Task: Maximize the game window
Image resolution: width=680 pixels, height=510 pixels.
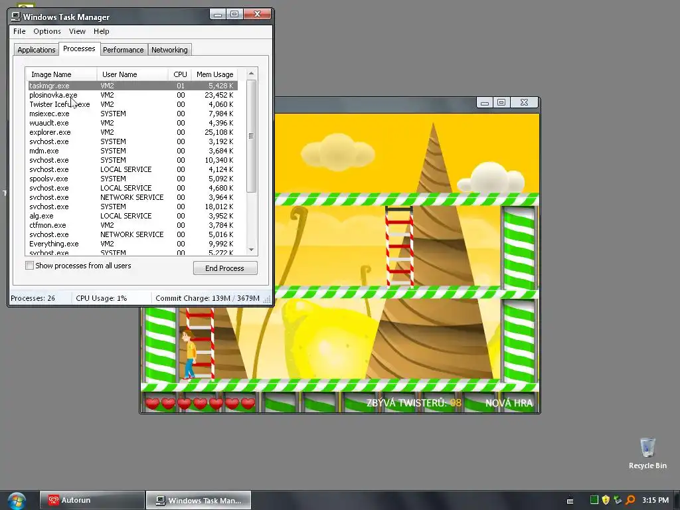Action: point(501,102)
